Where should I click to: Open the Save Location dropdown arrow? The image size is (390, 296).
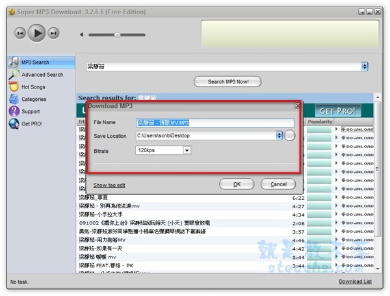point(279,135)
